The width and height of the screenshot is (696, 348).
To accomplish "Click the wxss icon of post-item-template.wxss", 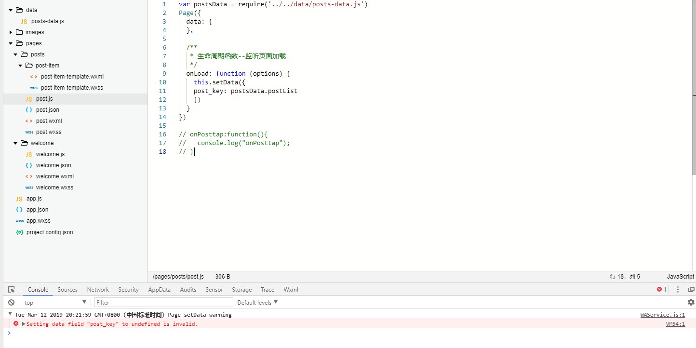I will tap(34, 88).
